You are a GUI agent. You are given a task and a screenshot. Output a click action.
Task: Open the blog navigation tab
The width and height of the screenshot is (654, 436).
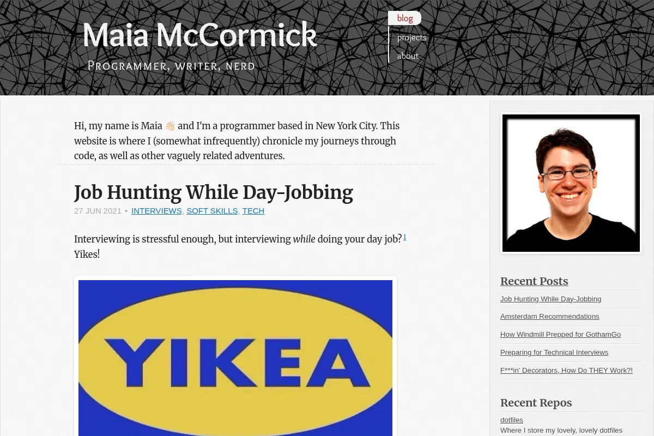pos(404,18)
